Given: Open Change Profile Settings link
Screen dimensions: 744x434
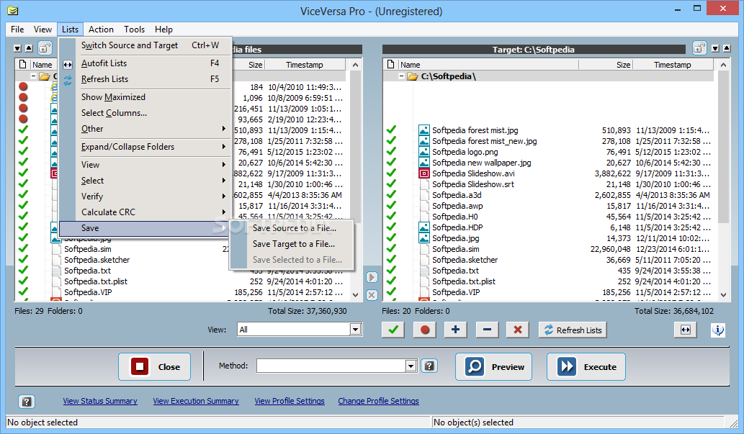Looking at the screenshot, I should point(378,401).
